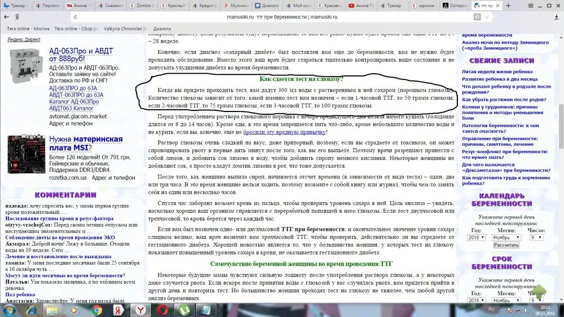Switch to Yandex Browser in the taskbar

[x=140, y=310]
